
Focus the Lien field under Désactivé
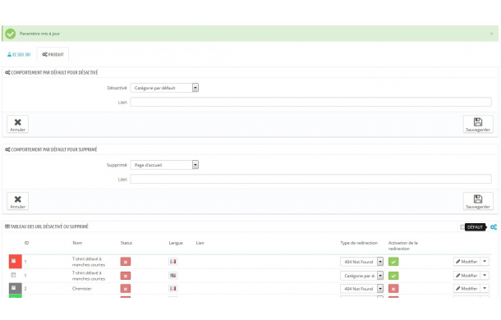(310, 103)
